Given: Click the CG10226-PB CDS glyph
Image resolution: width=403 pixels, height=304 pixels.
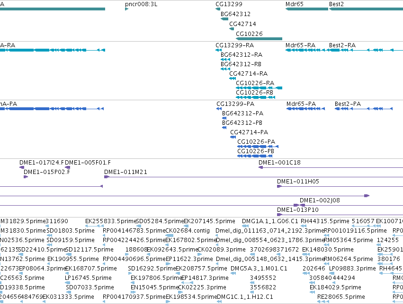Looking at the screenshot, I should tap(255, 156).
